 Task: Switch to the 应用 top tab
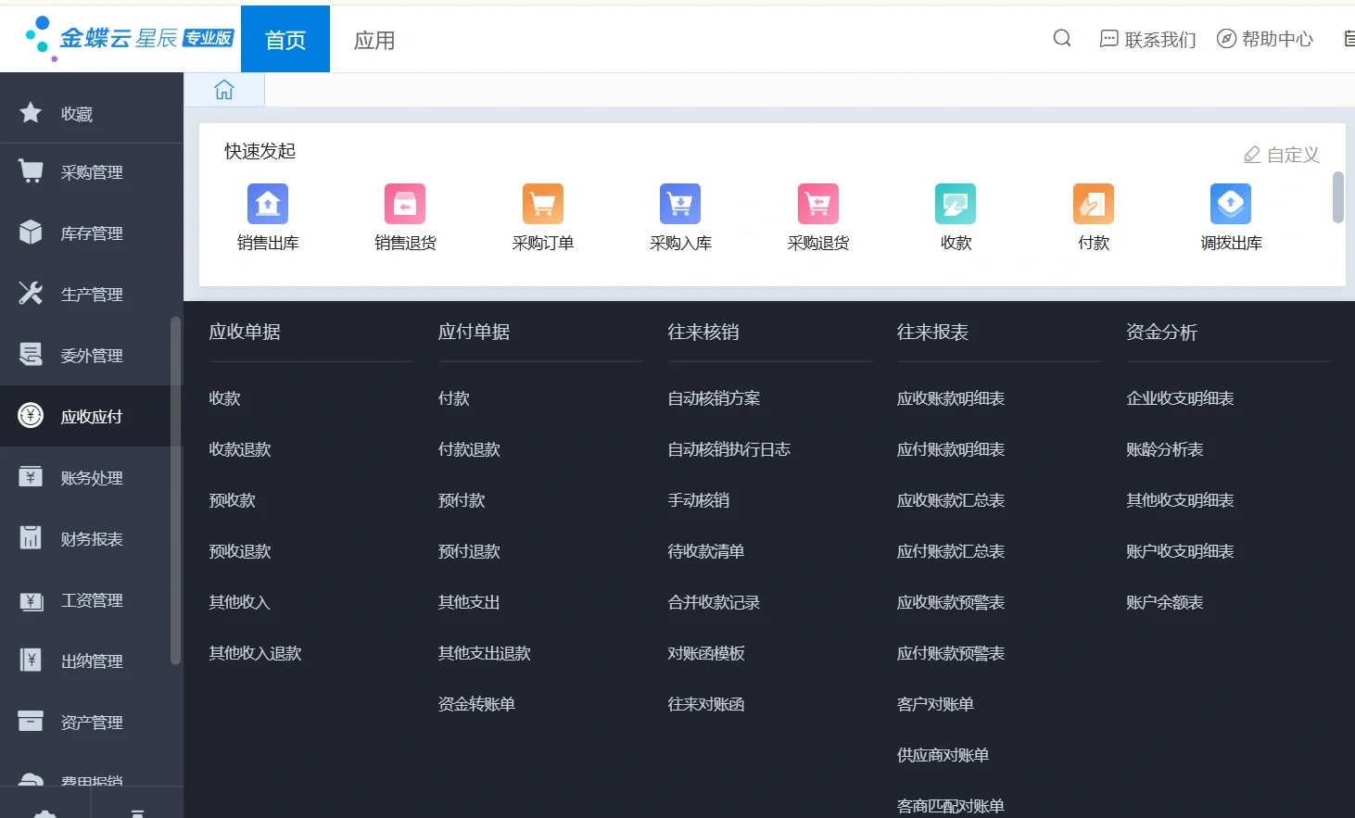[374, 40]
